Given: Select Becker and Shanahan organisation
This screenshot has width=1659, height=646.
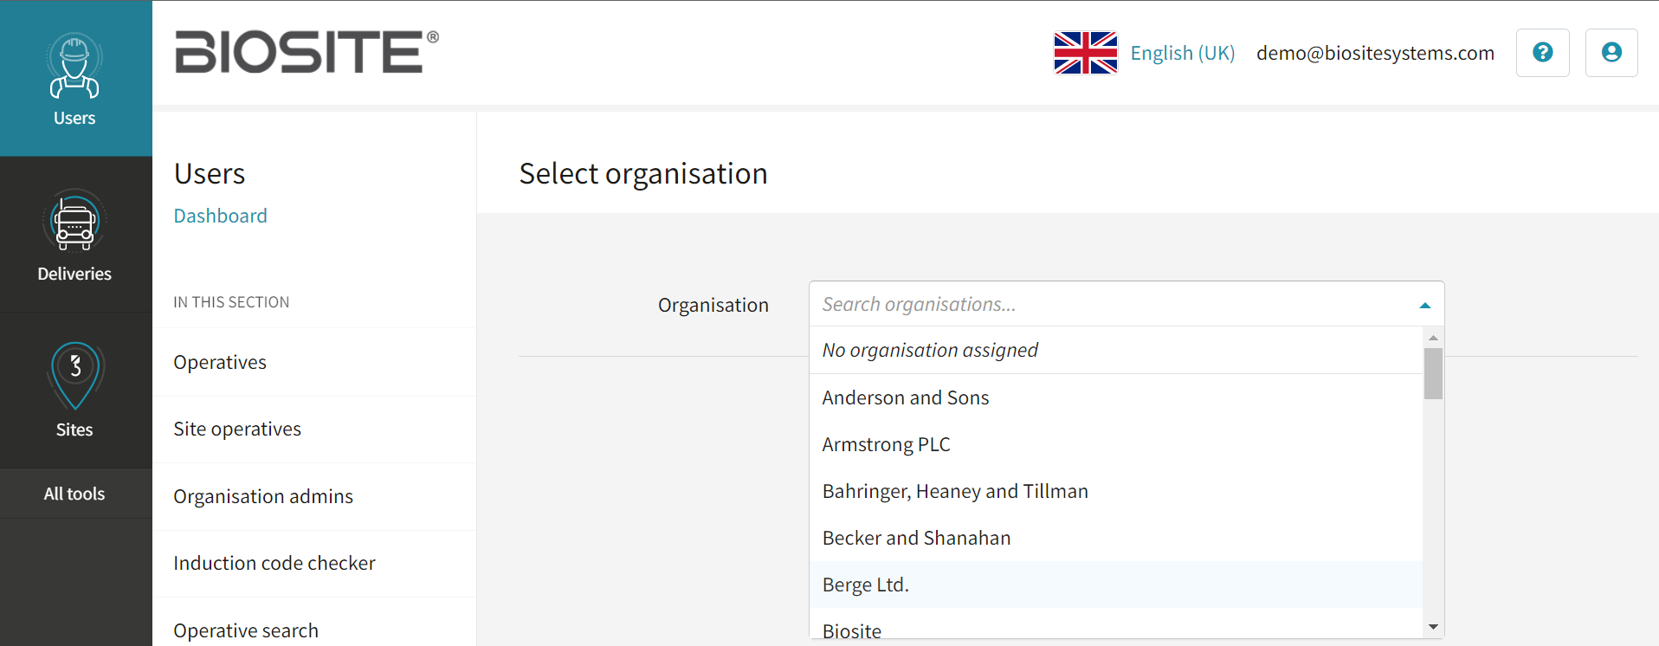Looking at the screenshot, I should click(1116, 538).
